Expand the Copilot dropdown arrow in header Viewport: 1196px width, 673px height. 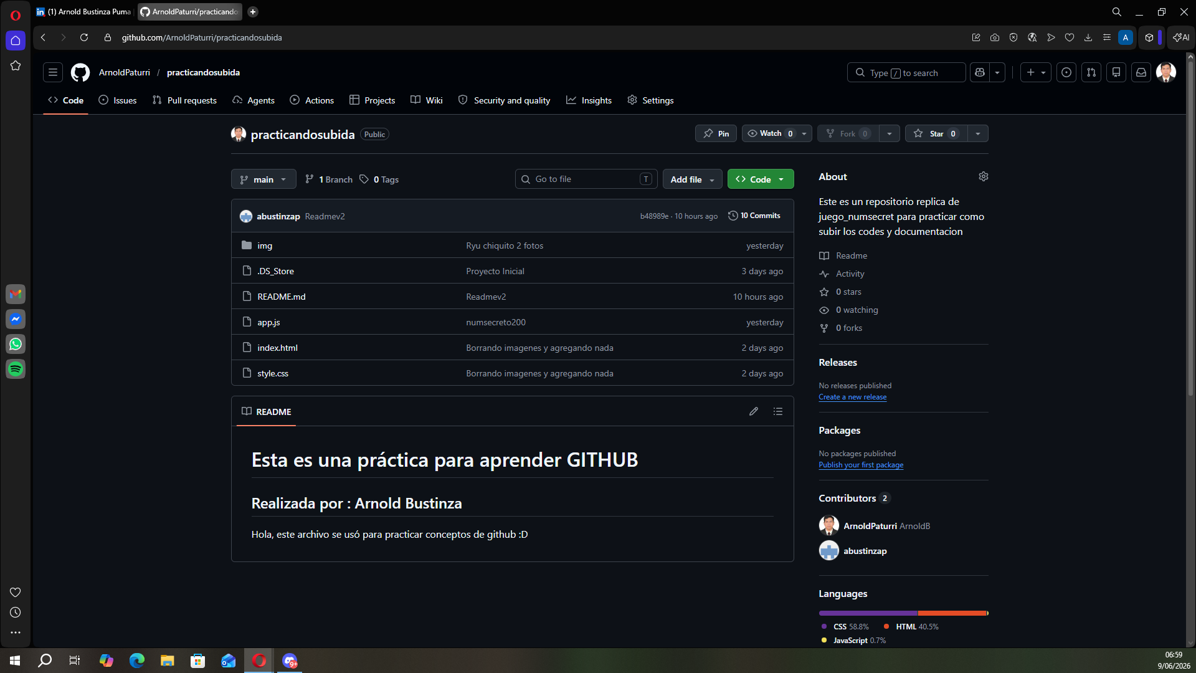click(997, 73)
